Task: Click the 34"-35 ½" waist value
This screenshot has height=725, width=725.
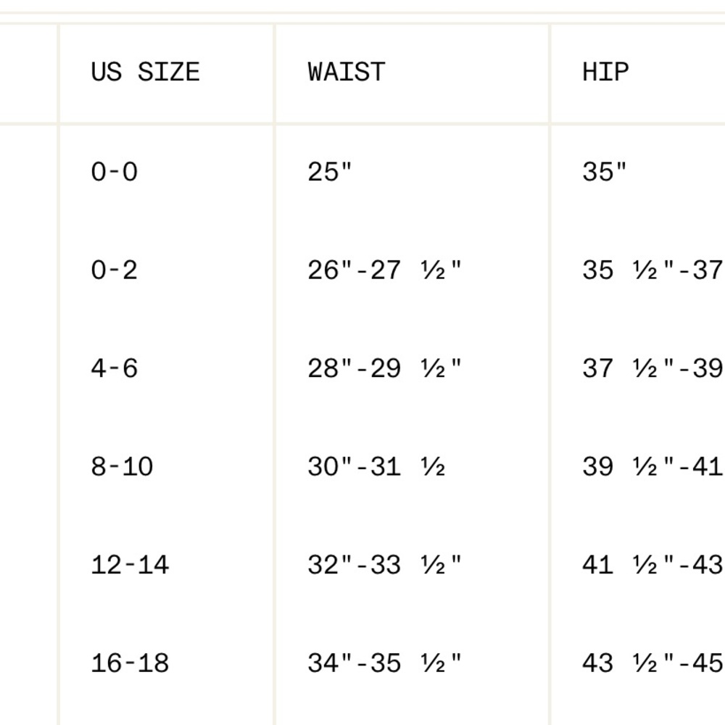Action: pos(385,663)
